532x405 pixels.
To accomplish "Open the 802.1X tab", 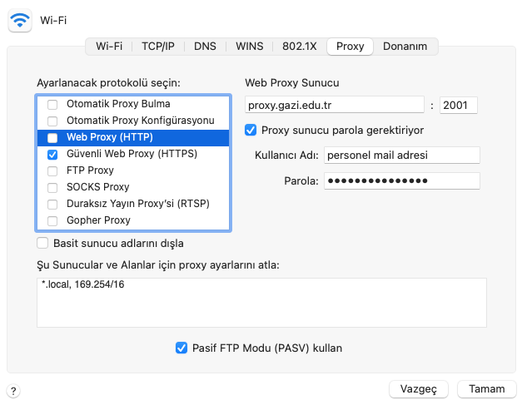I will 299,46.
